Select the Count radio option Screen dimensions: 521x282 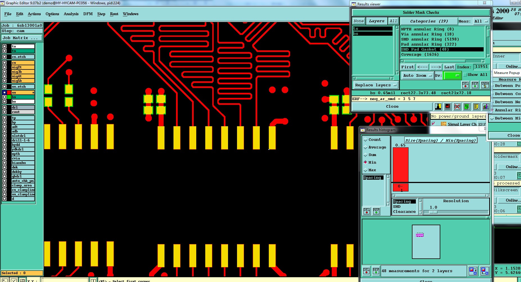[366, 140]
